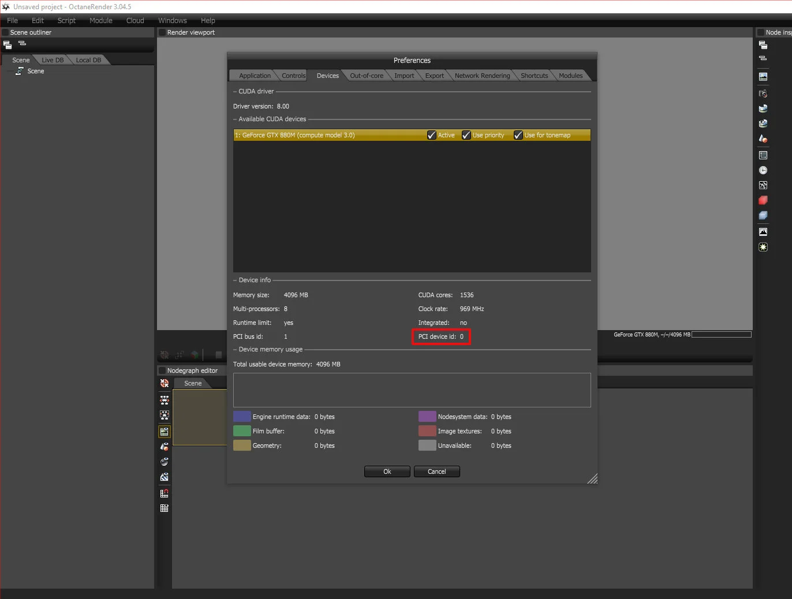Click the expand nodes icon in Node inspector
Image resolution: width=792 pixels, height=599 pixels.
click(763, 45)
